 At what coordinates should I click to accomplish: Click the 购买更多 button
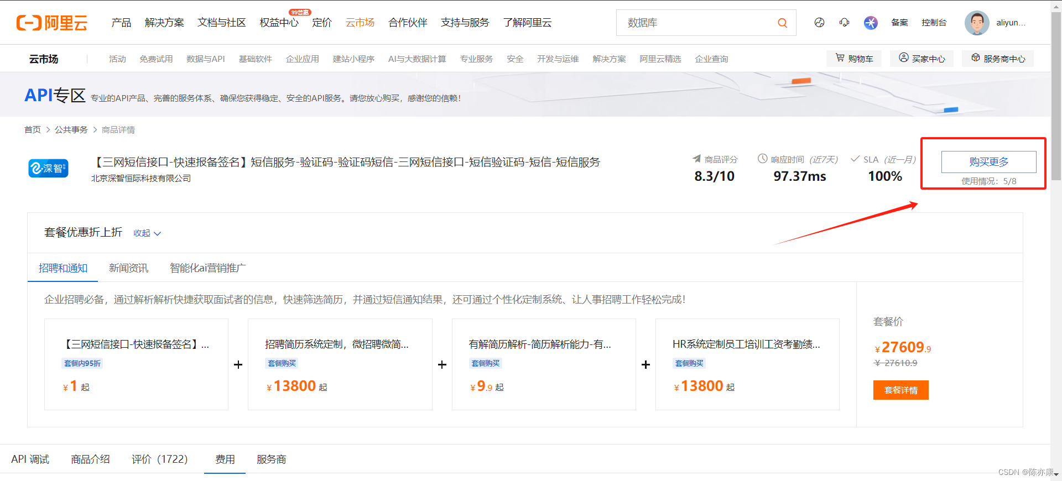(x=988, y=161)
